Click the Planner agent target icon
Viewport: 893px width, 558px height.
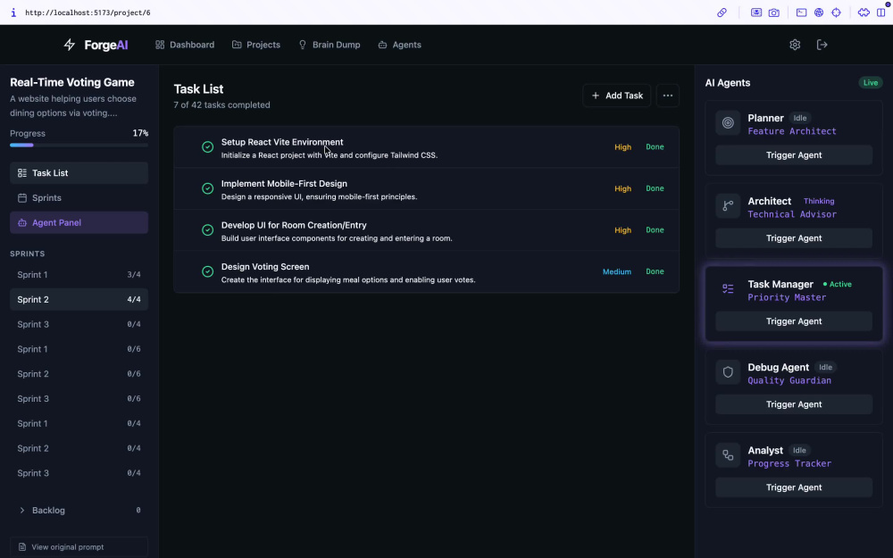(728, 122)
